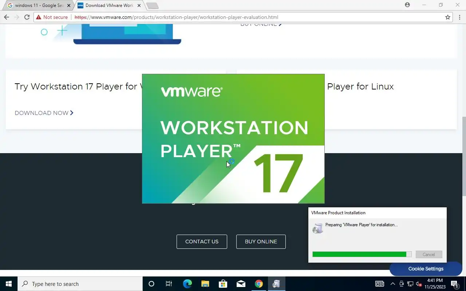Open Cortana circle icon in taskbar

pyautogui.click(x=151, y=284)
